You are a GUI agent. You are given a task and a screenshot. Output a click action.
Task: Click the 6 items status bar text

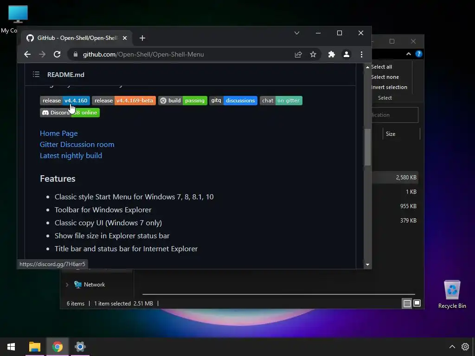tap(76, 303)
